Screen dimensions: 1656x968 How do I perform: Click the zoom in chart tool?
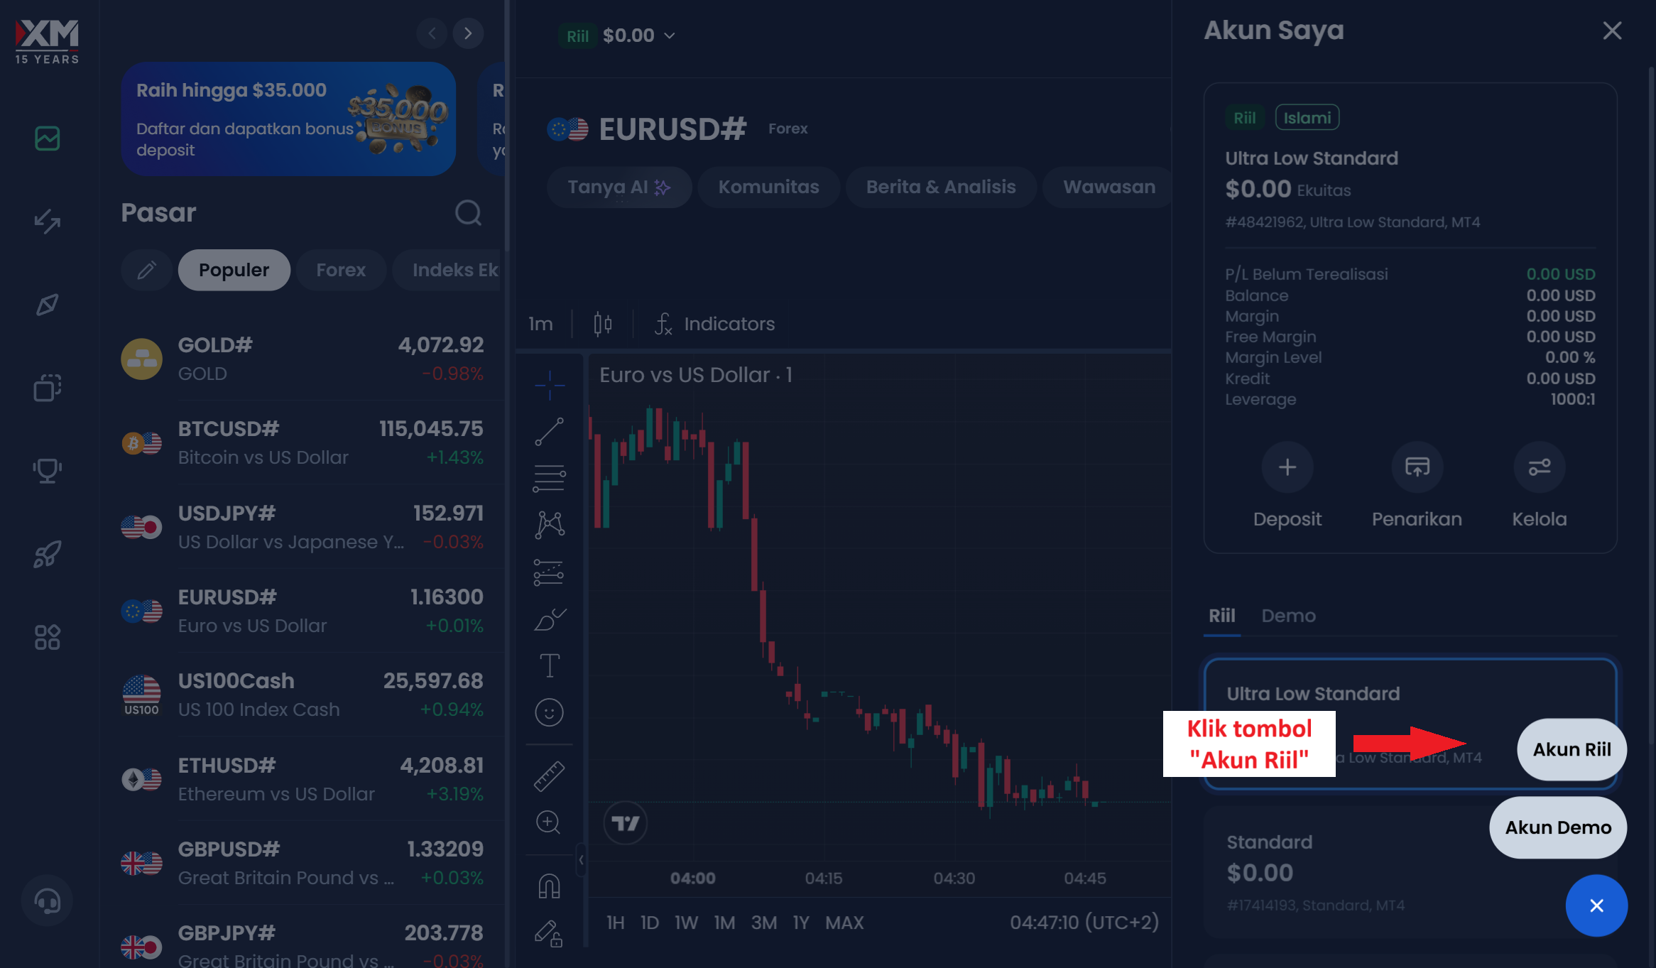click(548, 822)
